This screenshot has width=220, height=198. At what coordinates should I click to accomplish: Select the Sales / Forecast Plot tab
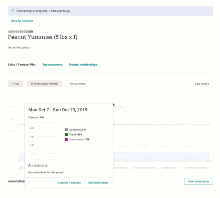coord(22,65)
